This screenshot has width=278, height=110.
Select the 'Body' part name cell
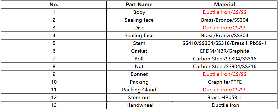point(139,12)
